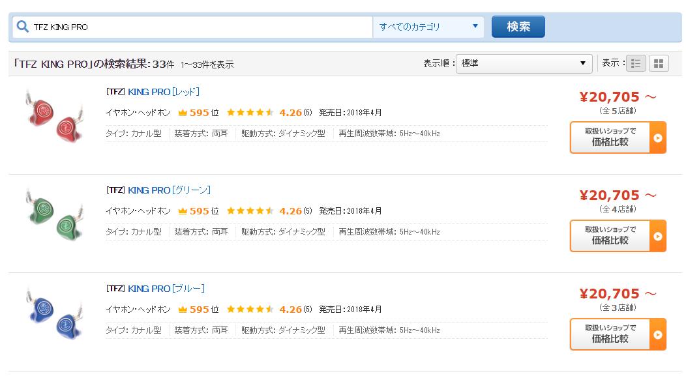Screen dimensions: 686x376
Task: Compare prices for the red KING PRO
Action: 618,137
